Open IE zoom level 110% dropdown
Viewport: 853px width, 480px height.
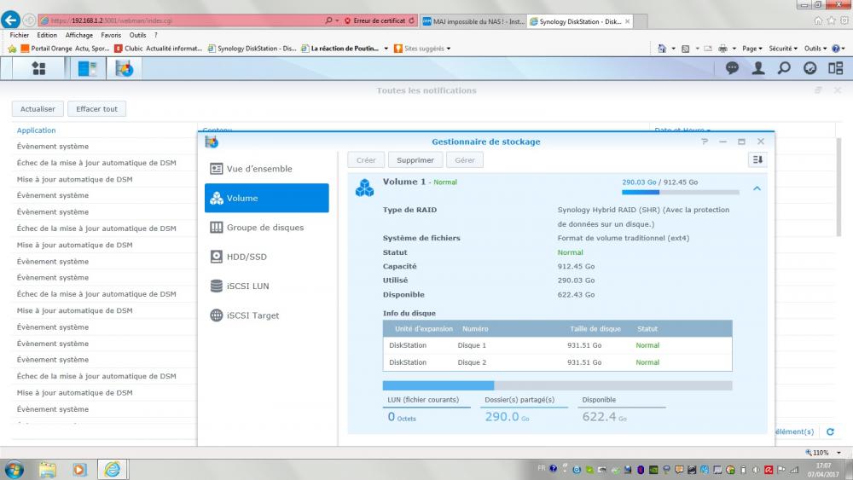[x=821, y=452]
